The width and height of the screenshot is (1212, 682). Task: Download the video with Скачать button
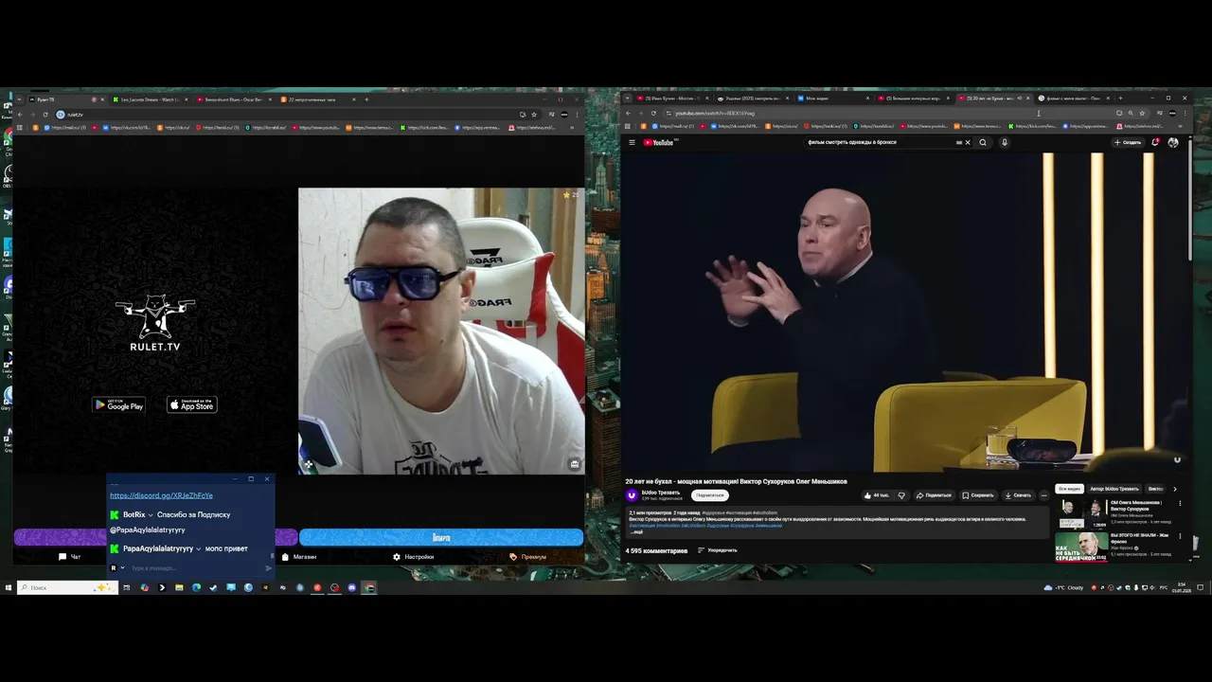tap(1018, 495)
